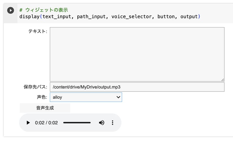Focus the テキスト text area
Screen dimensions: 233x142
pos(137,54)
